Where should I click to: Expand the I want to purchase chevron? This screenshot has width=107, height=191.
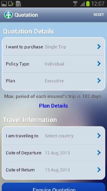99,47
